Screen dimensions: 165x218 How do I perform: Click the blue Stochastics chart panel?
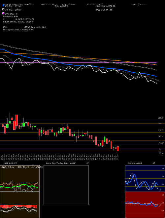pos(145,178)
